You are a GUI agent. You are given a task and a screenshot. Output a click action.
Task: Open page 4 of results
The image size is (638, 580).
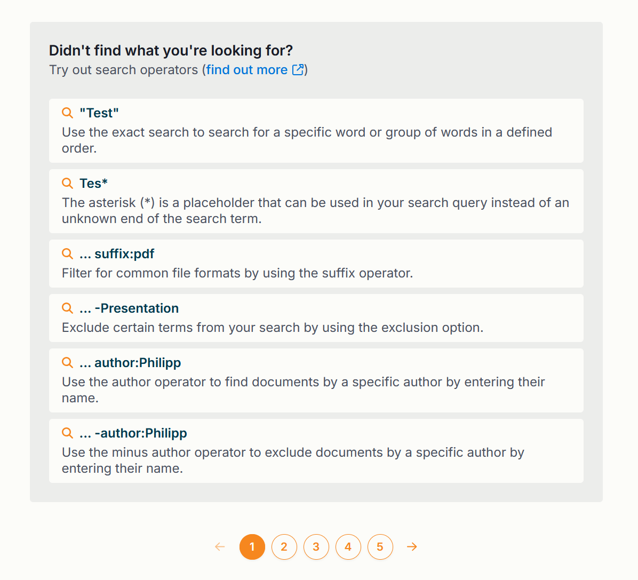(348, 546)
